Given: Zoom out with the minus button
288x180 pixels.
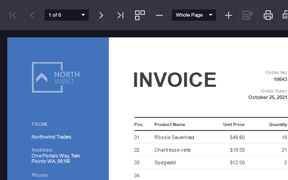Looking at the screenshot, I should (x=159, y=15).
